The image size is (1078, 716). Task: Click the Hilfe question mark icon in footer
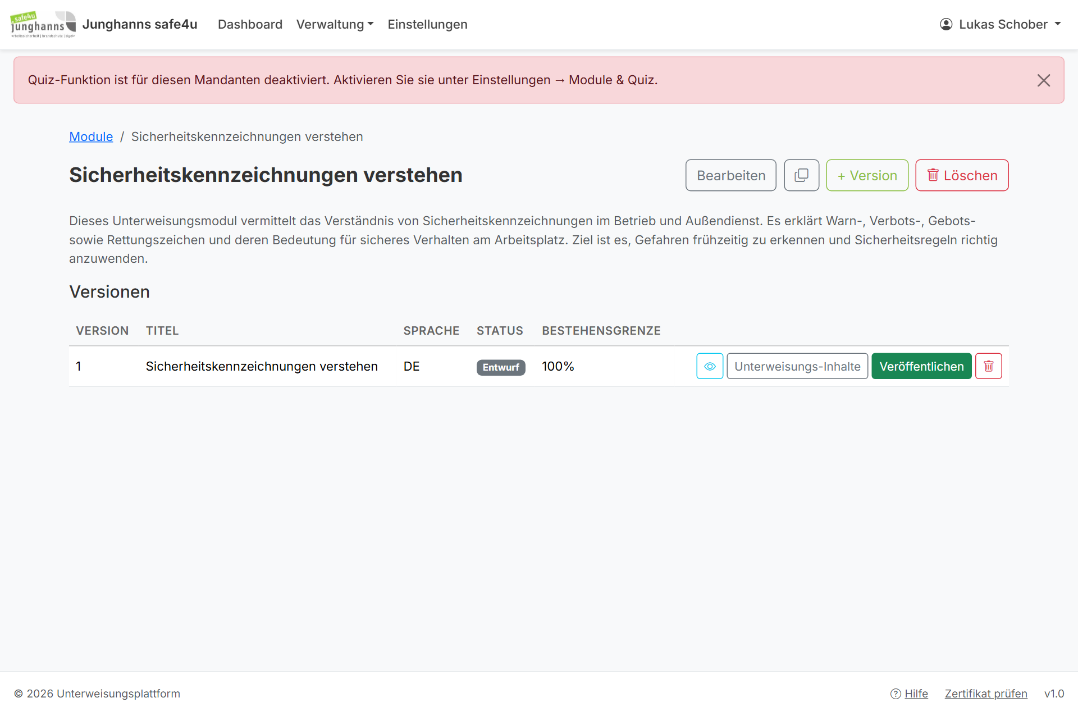click(896, 694)
